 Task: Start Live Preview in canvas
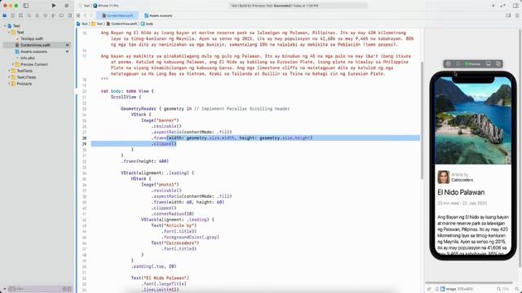point(449,63)
